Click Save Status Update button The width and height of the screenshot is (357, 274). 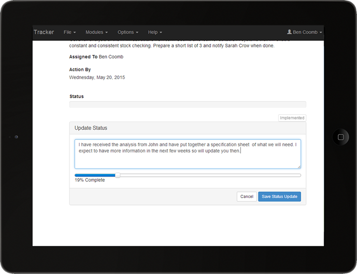click(x=279, y=196)
